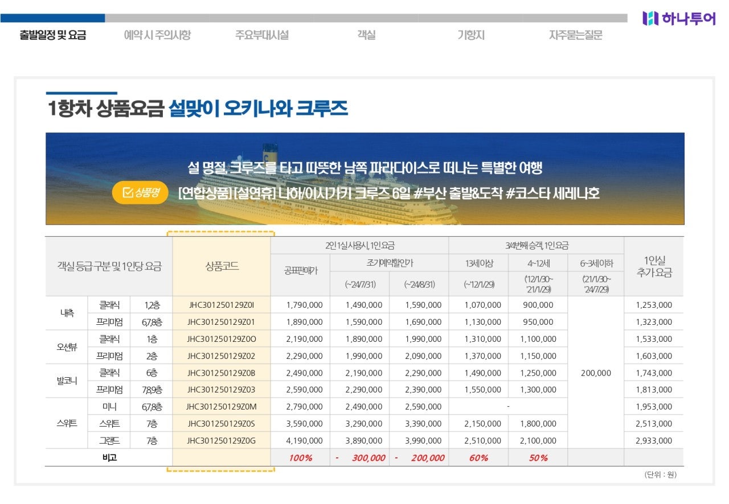Click the 1,253,000 surcharge cell
The height and width of the screenshot is (504, 729).
pyautogui.click(x=654, y=305)
